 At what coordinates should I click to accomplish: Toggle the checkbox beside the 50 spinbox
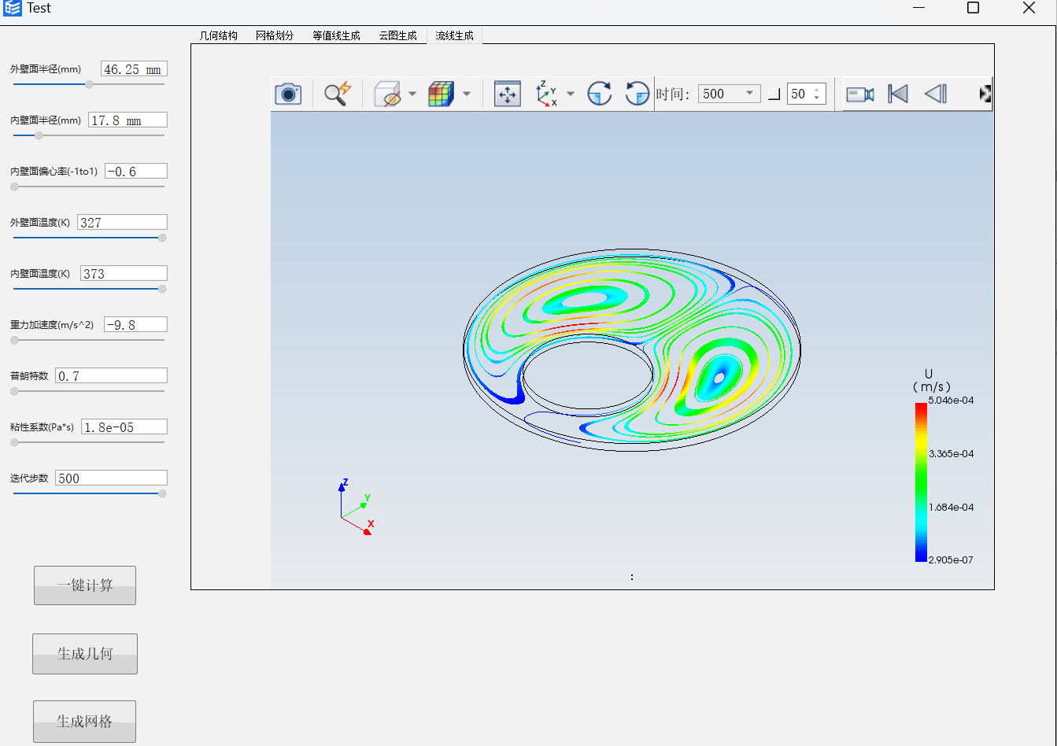pyautogui.click(x=774, y=94)
